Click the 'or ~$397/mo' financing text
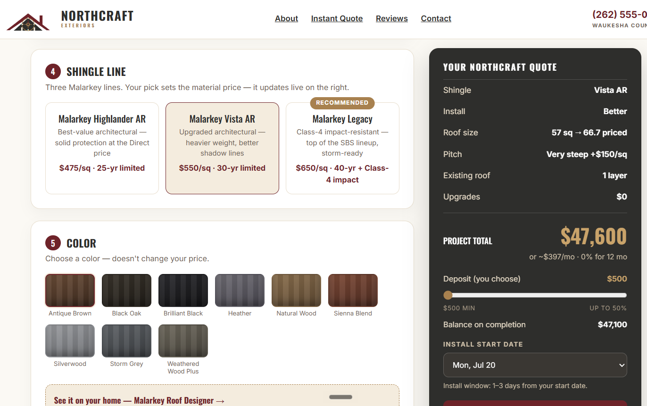The image size is (647, 406). pyautogui.click(x=578, y=257)
